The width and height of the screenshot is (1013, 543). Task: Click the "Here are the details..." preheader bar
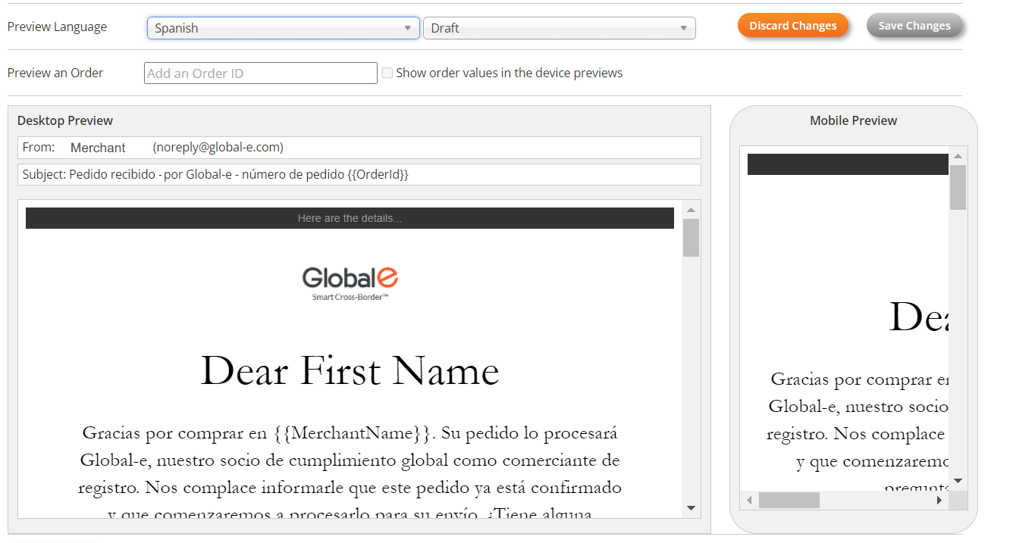pyautogui.click(x=350, y=217)
